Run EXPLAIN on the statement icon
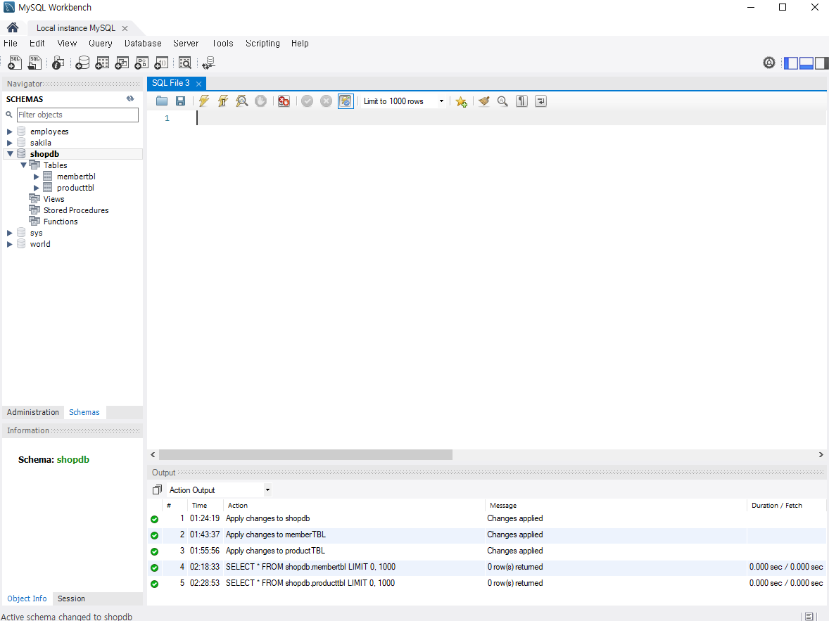The image size is (829, 621). click(x=241, y=101)
